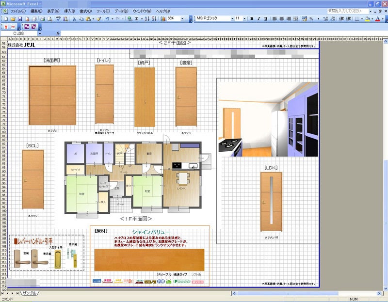388x302 pixels.
Task: Click the Percent Style icon
Action: pos(311,19)
